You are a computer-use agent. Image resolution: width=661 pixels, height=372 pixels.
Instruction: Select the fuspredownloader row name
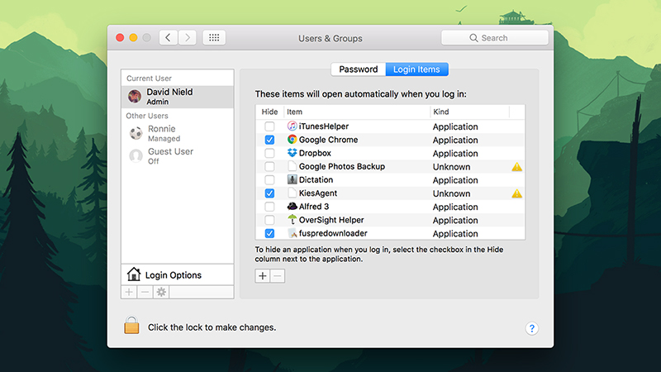click(333, 233)
